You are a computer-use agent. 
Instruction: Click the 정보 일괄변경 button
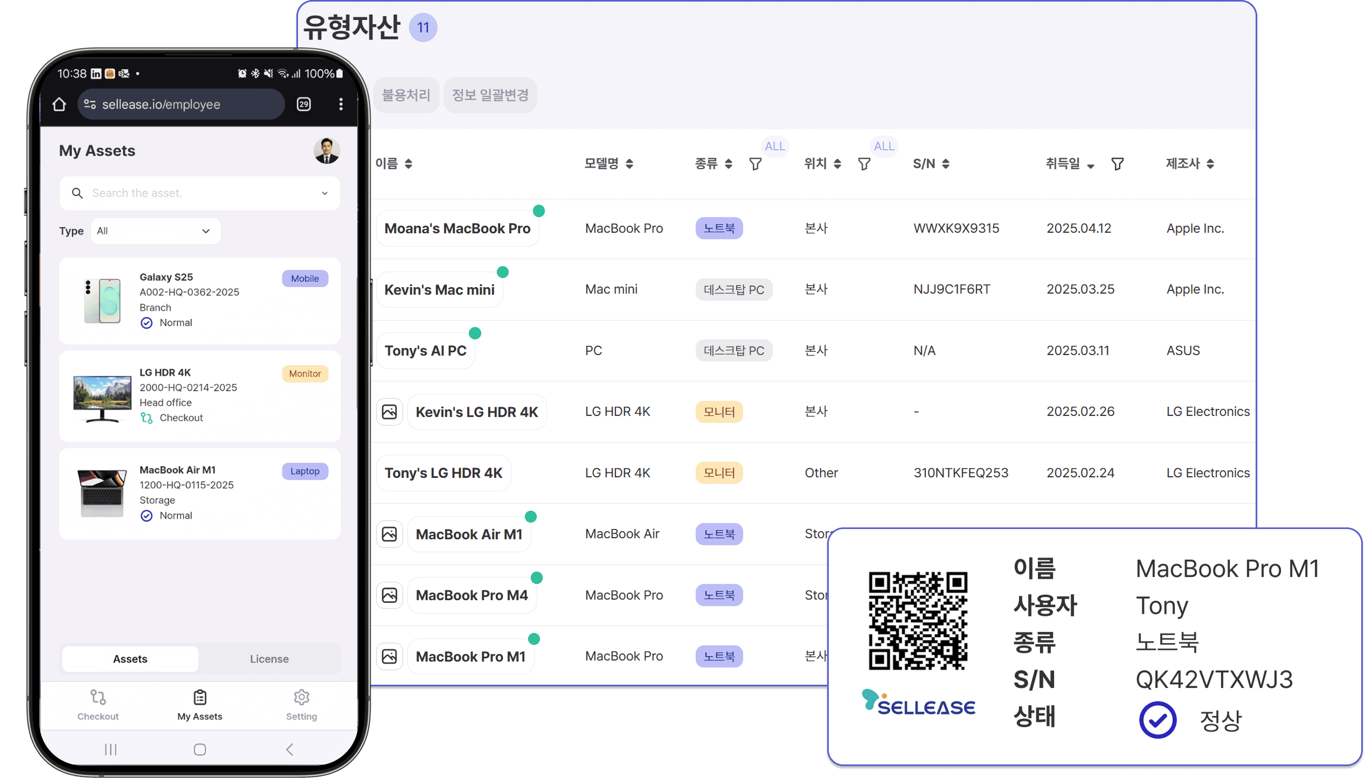(490, 95)
